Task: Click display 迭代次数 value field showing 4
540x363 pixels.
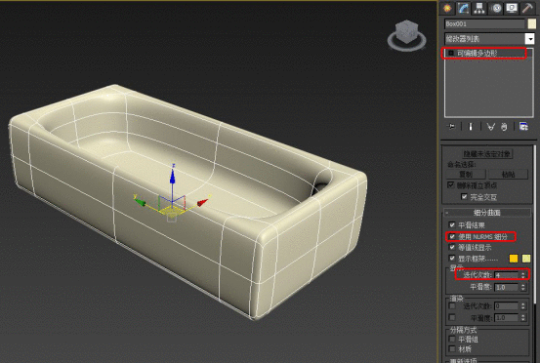Action: (x=506, y=275)
